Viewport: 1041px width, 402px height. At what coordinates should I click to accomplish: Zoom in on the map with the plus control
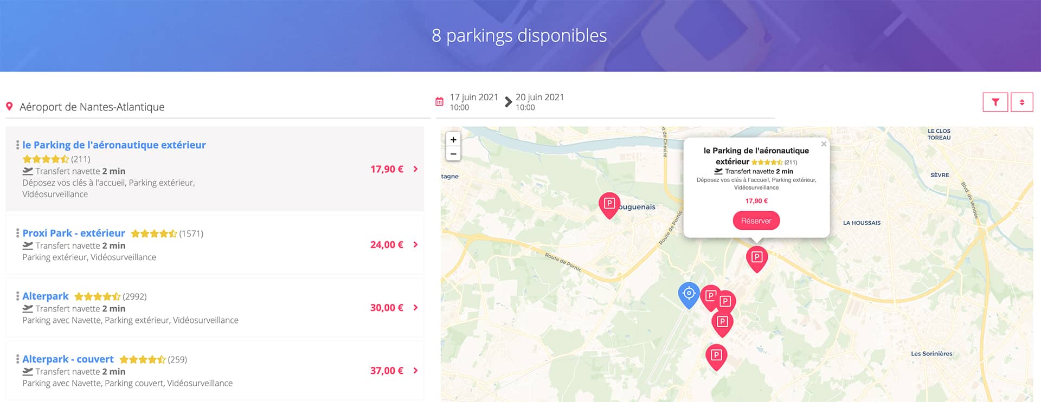click(453, 140)
